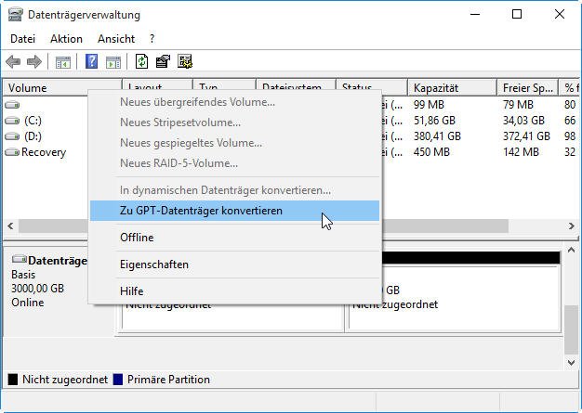This screenshot has height=413, width=582.
Task: Sort by the Kapazität column header
Action: (452, 88)
